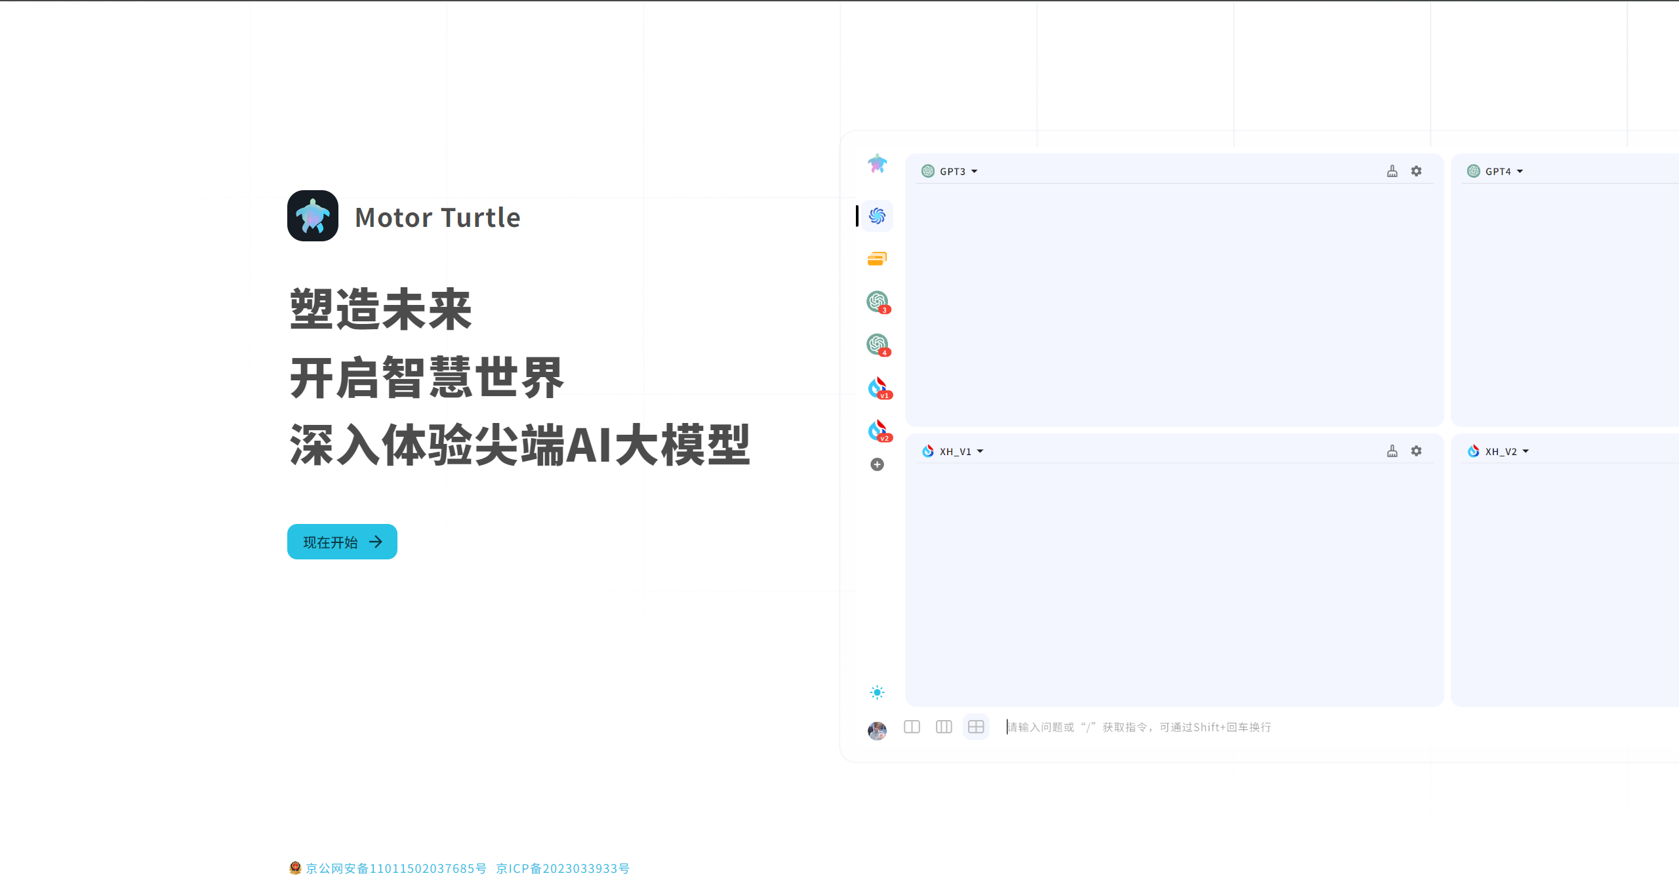The height and width of the screenshot is (884, 1679).
Task: Open GPT3 panel settings gear
Action: 1417,171
